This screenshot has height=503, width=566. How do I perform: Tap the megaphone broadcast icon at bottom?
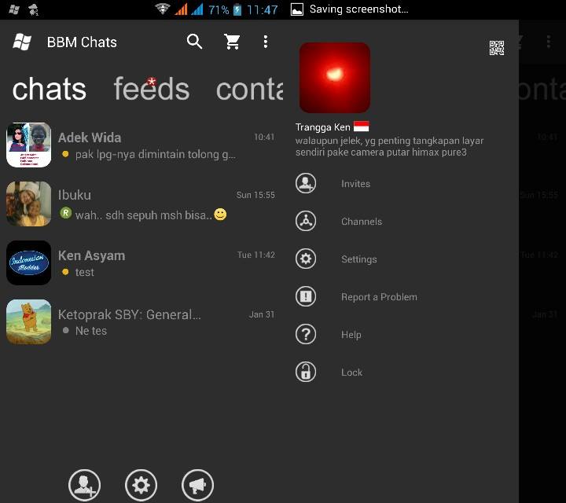click(197, 485)
